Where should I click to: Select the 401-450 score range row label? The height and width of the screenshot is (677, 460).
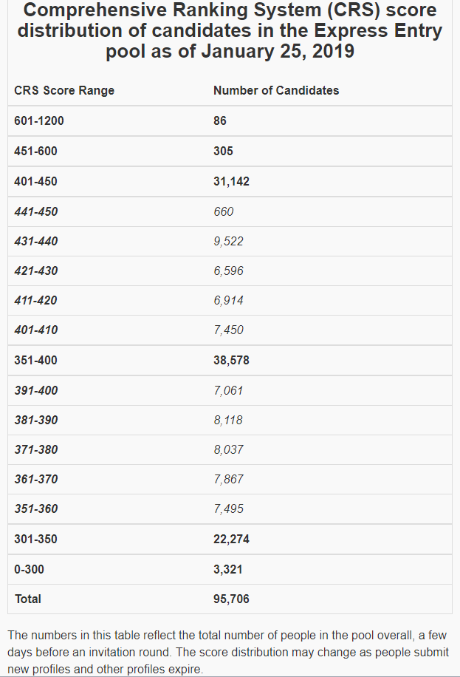35,181
